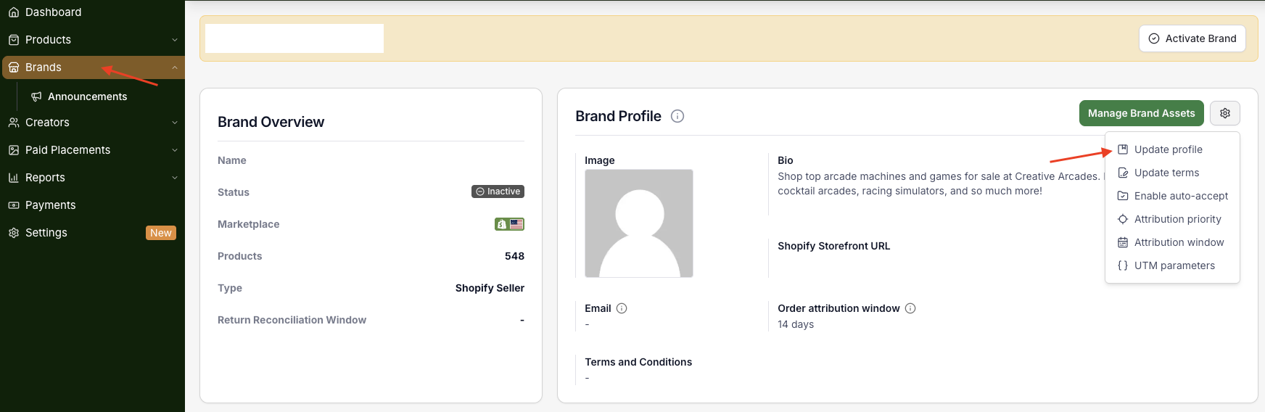Go to Announcements under Brands
The image size is (1265, 412).
coord(87,96)
